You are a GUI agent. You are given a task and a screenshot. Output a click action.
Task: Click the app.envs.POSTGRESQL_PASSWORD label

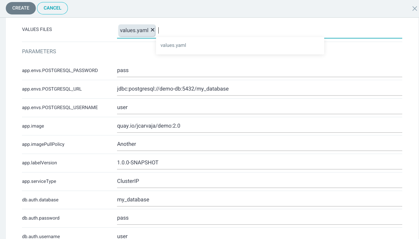[x=60, y=71]
